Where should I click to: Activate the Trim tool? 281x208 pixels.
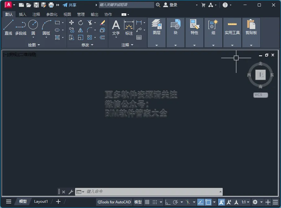[90, 23]
